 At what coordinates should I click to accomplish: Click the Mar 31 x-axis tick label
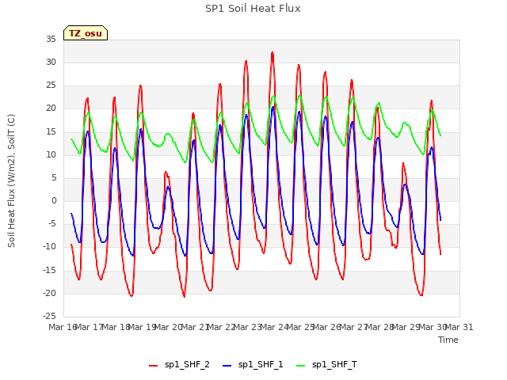(x=459, y=327)
